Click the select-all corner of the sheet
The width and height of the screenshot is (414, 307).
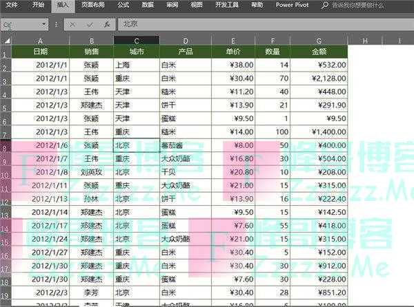[x=6, y=41]
